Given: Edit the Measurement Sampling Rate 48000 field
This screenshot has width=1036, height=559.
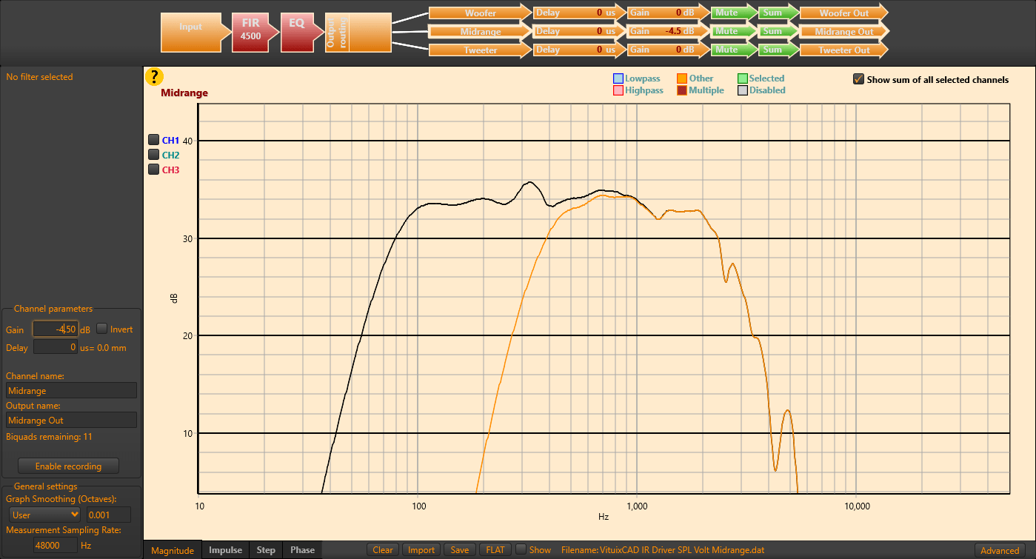Looking at the screenshot, I should (56, 545).
